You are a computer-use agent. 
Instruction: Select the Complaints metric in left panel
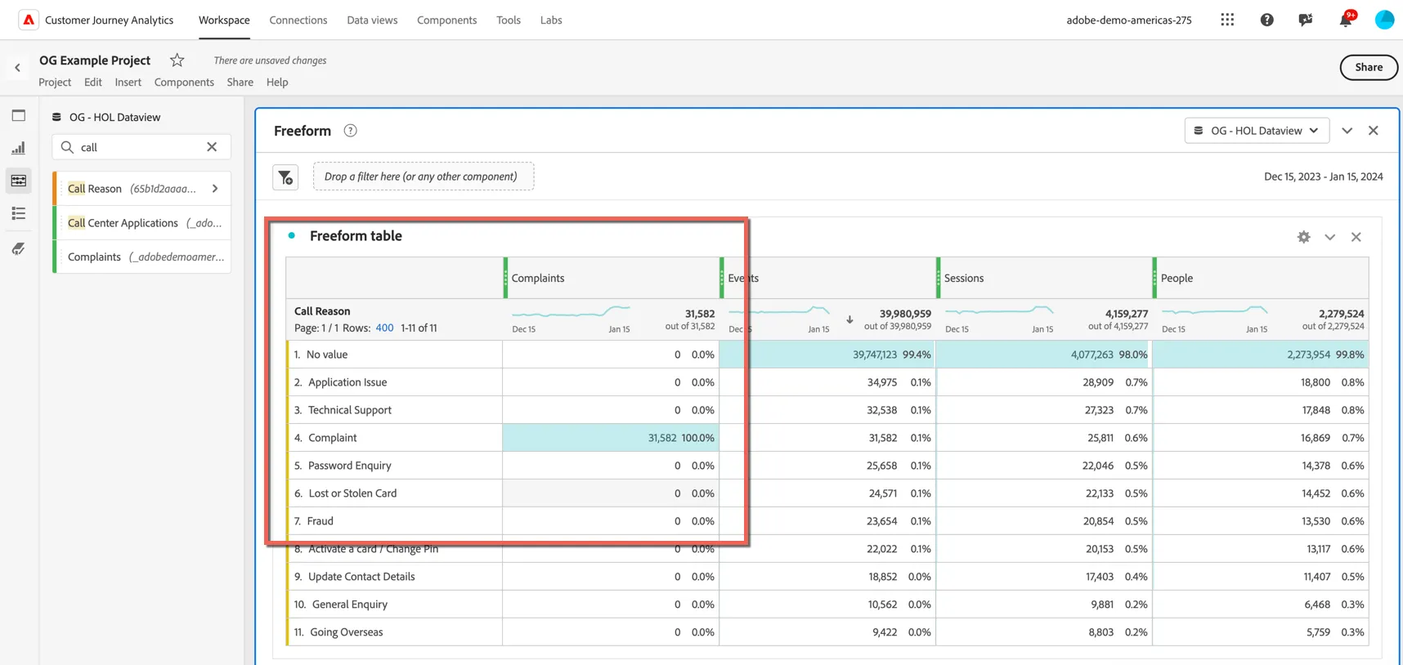tap(142, 257)
